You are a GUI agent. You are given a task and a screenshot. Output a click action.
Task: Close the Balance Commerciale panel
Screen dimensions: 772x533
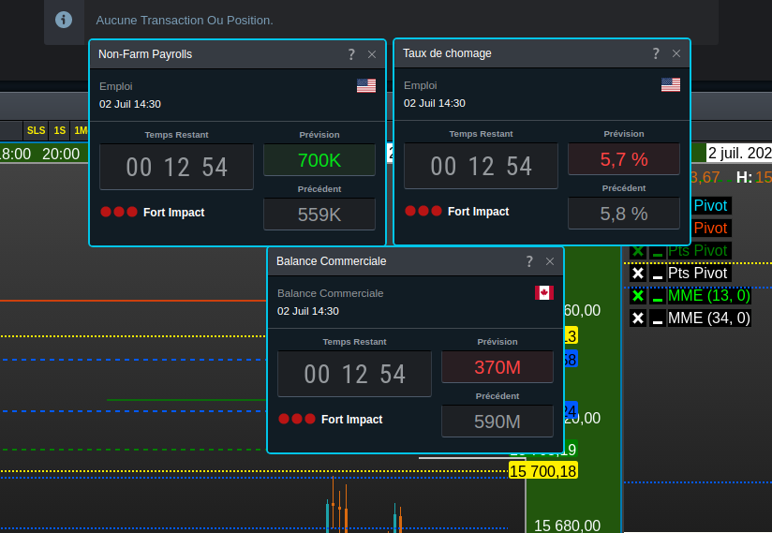click(550, 262)
